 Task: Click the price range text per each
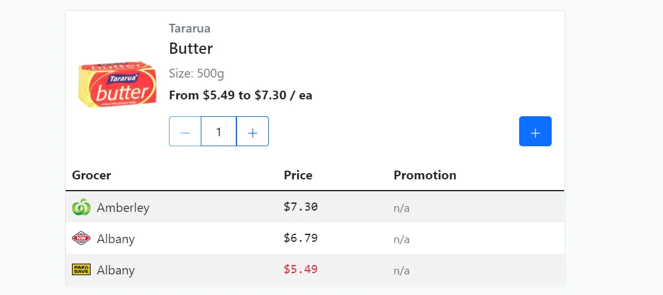point(241,96)
